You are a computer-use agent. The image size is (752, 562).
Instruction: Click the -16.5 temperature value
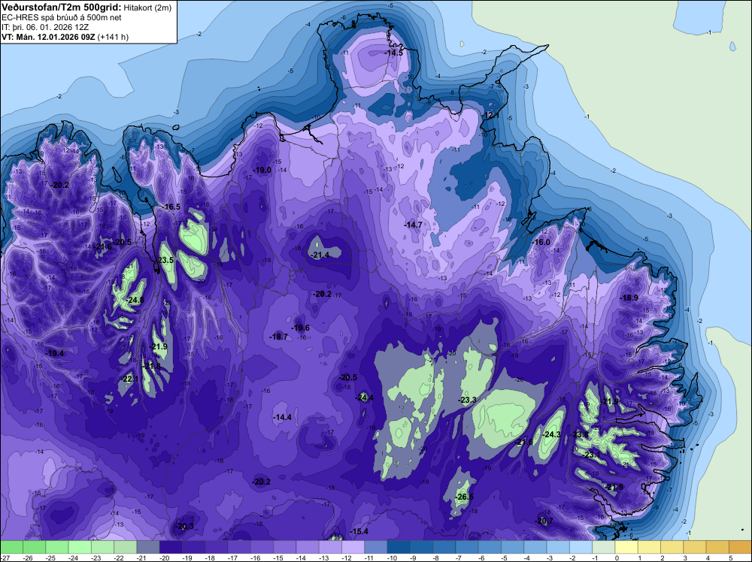pyautogui.click(x=171, y=207)
